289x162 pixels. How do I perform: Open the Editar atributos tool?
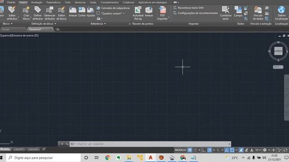[x=12, y=13]
